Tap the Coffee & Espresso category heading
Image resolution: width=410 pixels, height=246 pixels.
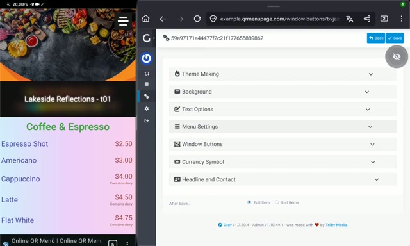point(68,127)
